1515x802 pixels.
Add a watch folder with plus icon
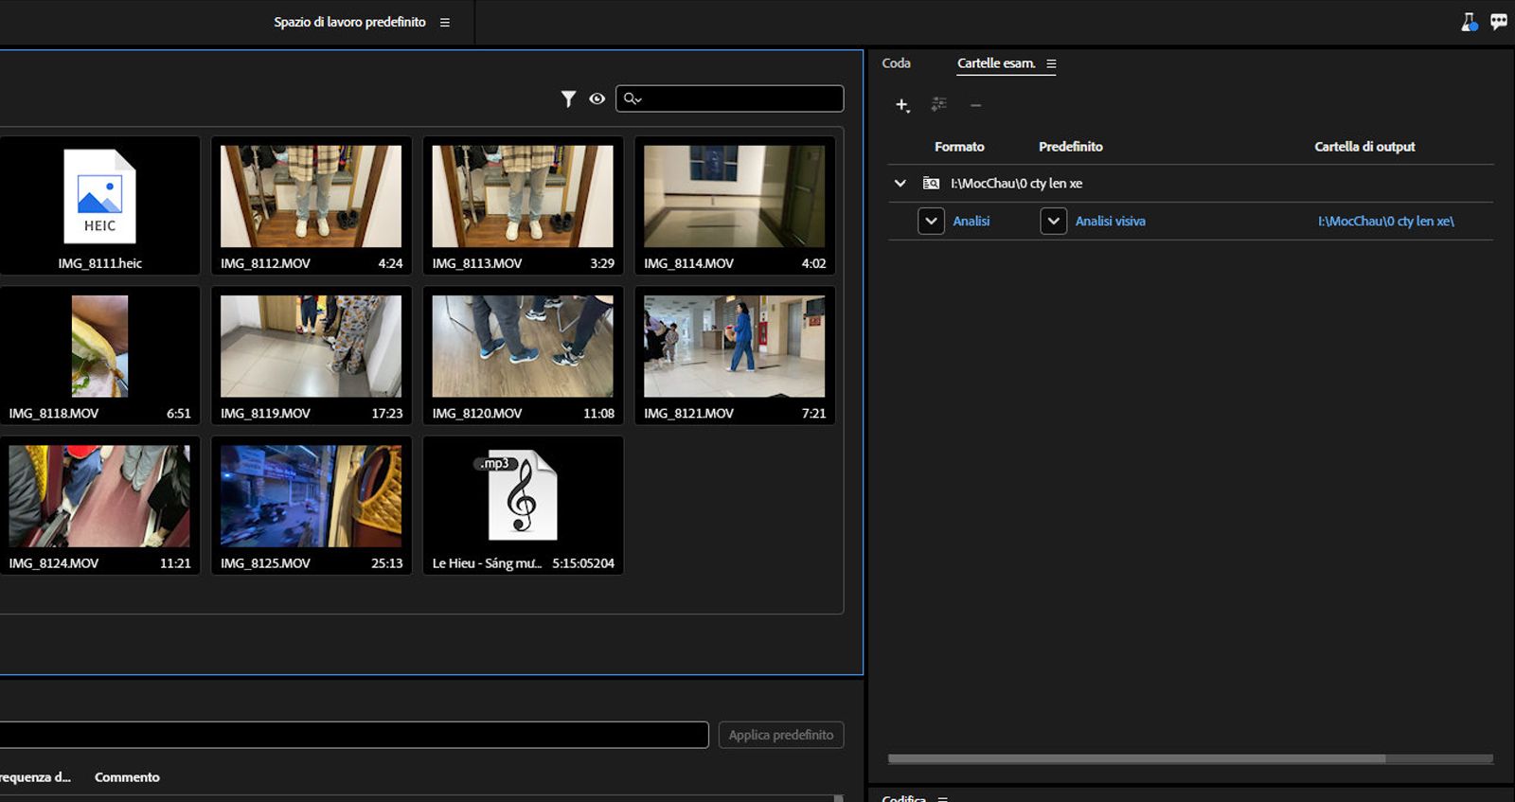click(x=902, y=105)
